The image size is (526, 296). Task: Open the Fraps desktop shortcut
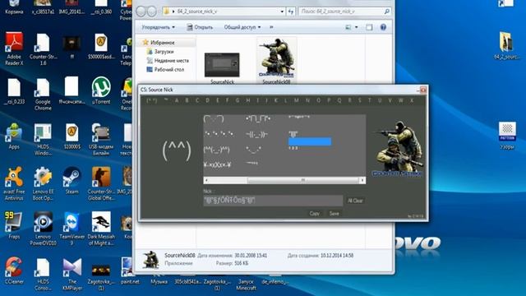coord(14,225)
